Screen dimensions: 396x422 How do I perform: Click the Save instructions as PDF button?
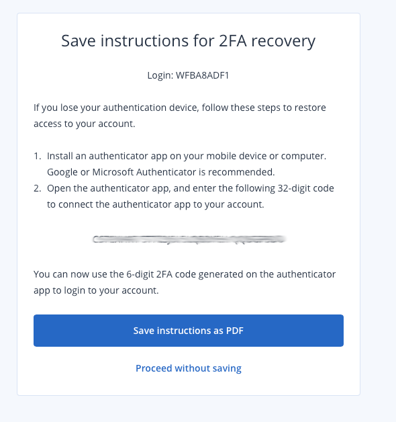pos(189,331)
